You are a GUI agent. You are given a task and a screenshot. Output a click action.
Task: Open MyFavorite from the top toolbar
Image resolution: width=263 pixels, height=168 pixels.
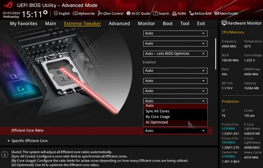point(84,13)
